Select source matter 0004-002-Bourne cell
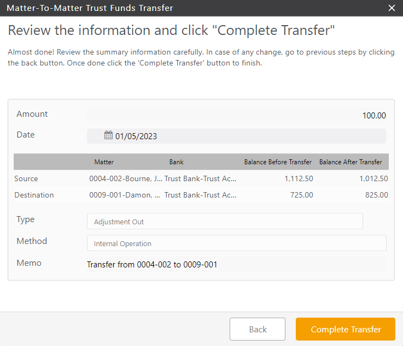Screen dimensions: 403x346 click(x=125, y=178)
